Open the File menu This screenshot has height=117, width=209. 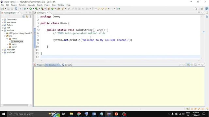2,5
